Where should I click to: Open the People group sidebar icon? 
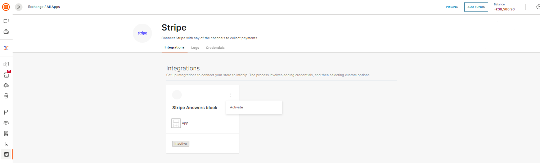[x=6, y=123]
